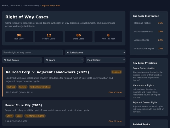This screenshot has width=170, height=128.
Task: Open the Resources breadcrumb link
Action: 15,6
